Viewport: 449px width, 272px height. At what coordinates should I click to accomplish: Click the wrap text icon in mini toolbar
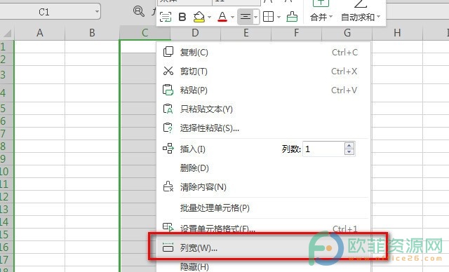pyautogui.click(x=166, y=17)
